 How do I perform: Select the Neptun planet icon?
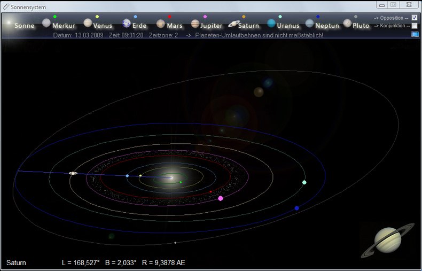[x=310, y=24]
